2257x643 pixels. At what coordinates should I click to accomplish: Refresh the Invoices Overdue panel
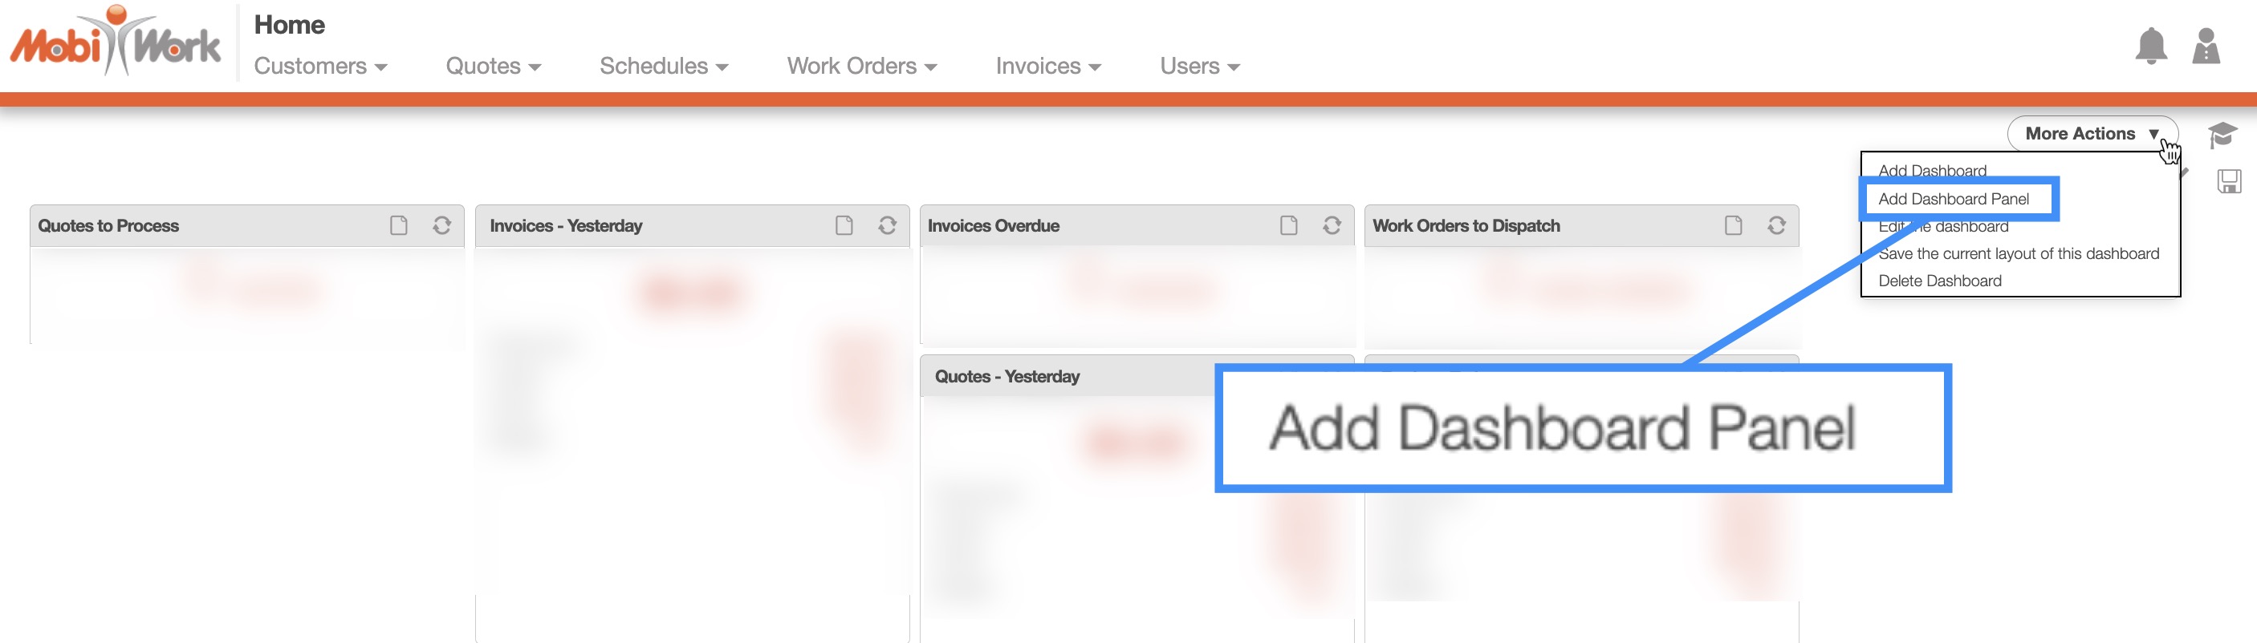(x=1332, y=226)
